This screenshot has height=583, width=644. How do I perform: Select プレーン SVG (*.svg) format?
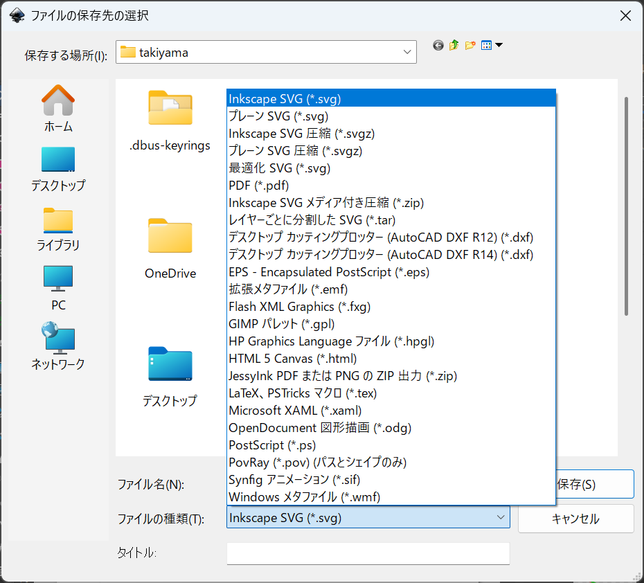pos(278,116)
